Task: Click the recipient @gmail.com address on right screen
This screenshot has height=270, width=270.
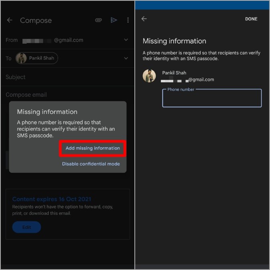Action: [x=187, y=80]
